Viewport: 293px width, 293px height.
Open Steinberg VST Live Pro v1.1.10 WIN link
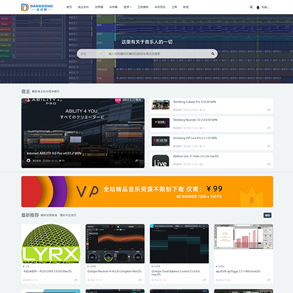(195, 138)
